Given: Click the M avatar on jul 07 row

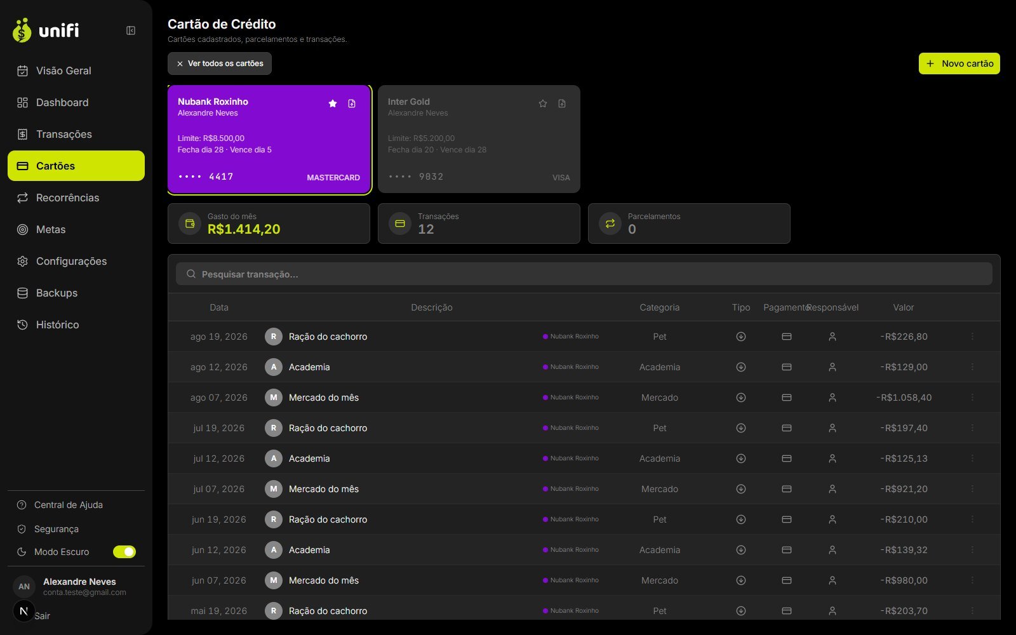Looking at the screenshot, I should click(x=274, y=489).
